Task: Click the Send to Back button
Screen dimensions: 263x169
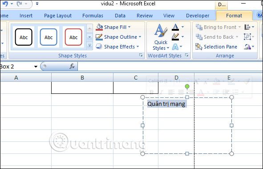Action: 217,37
